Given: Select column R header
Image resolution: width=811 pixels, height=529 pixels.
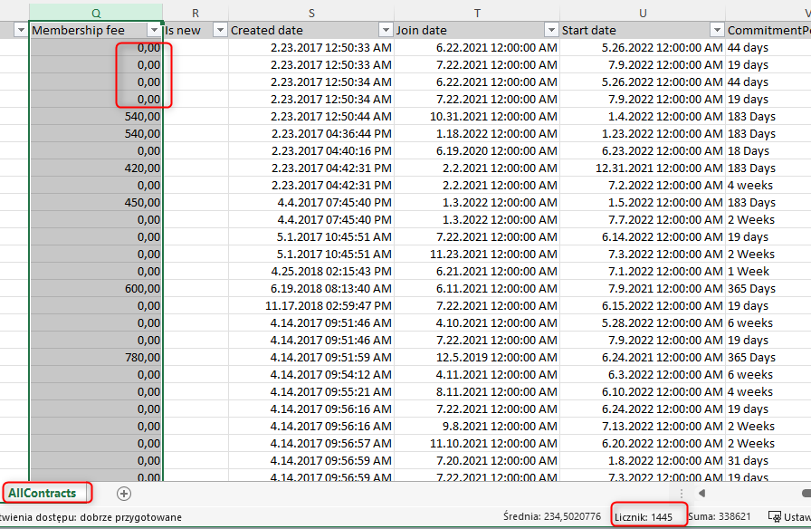Looking at the screenshot, I should tap(196, 13).
